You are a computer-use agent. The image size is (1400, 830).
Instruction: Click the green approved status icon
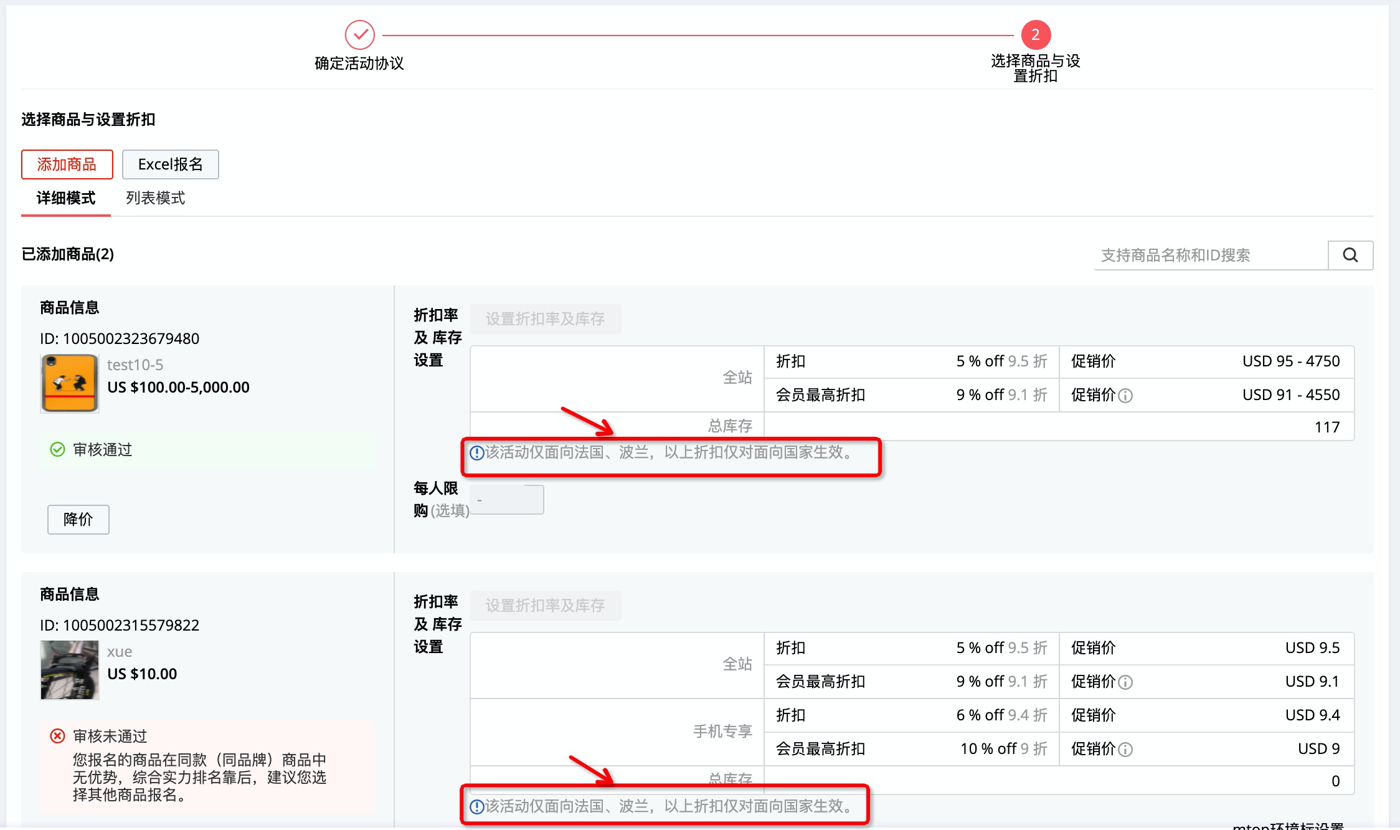tap(57, 450)
